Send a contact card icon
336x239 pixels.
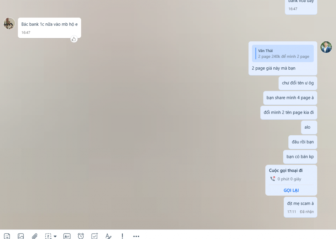pyautogui.click(x=67, y=236)
